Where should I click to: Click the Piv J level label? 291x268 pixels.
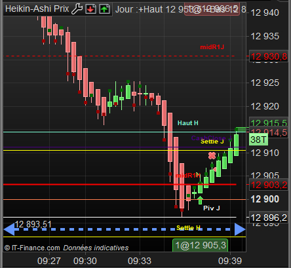click(x=212, y=208)
